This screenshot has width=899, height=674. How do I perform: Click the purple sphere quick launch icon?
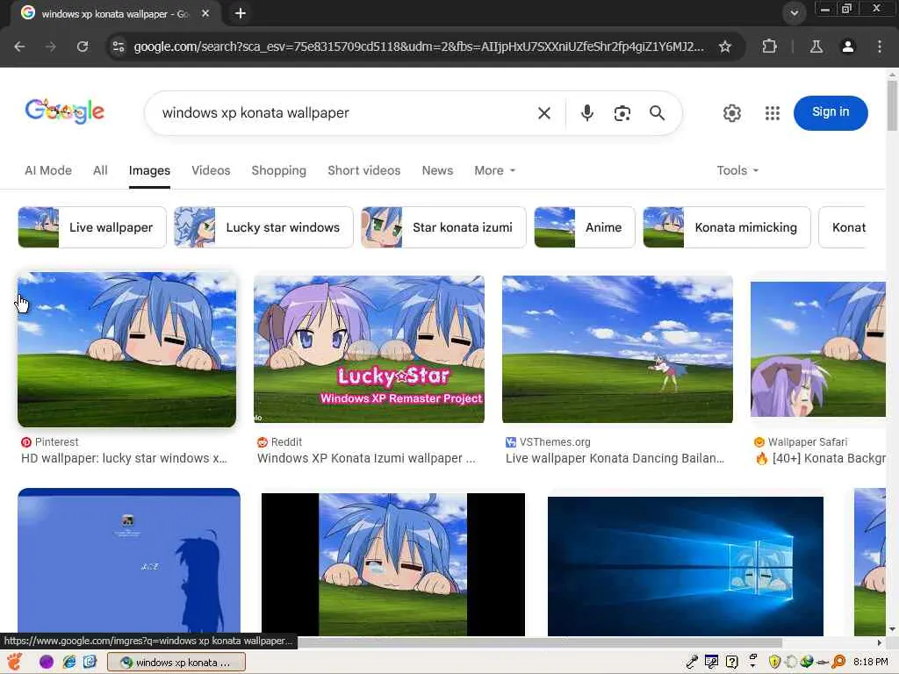(x=47, y=662)
